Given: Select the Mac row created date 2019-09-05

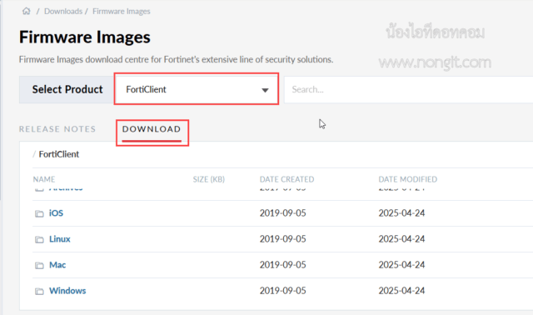Looking at the screenshot, I should pos(283,265).
